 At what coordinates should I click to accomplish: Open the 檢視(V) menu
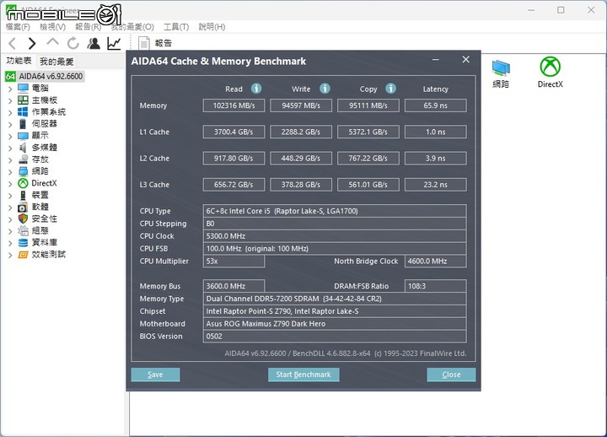click(x=52, y=27)
